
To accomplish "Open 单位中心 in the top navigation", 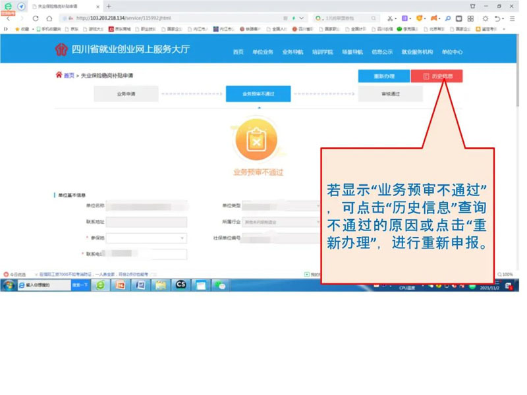I will click(x=452, y=52).
